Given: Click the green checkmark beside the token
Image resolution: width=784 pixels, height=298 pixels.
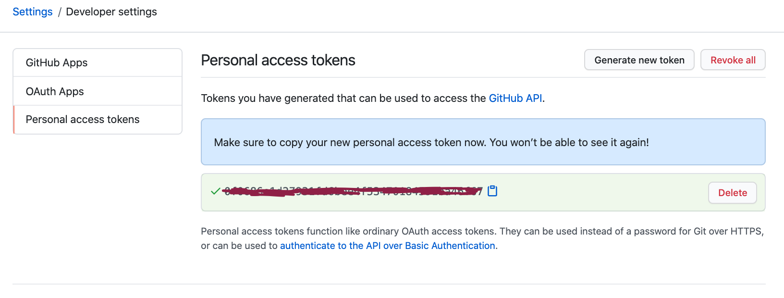Looking at the screenshot, I should tap(216, 191).
